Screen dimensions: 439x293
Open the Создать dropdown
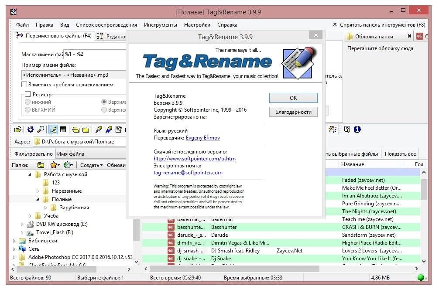(x=91, y=165)
